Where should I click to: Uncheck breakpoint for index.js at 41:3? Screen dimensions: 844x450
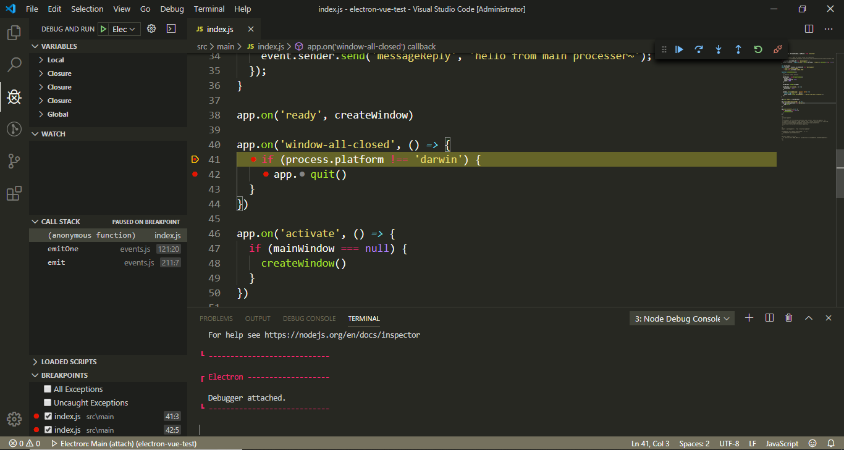pos(48,416)
